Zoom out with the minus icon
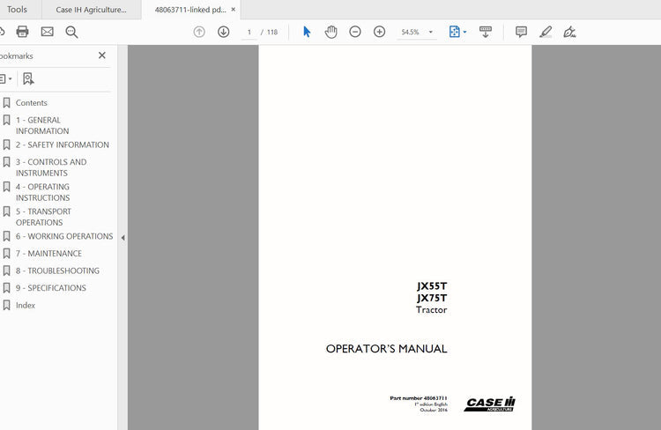Viewport: 661px width, 430px height. [355, 32]
